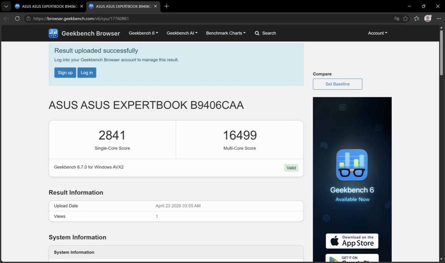Open a new tab with the plus icon
This screenshot has height=263, width=445.
point(167,6)
